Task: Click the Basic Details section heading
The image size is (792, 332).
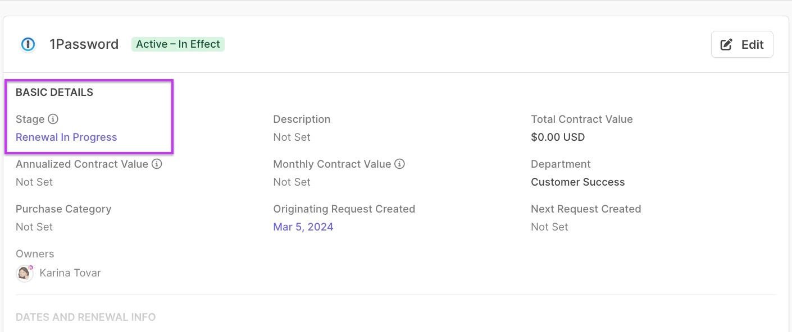Action: pos(54,93)
